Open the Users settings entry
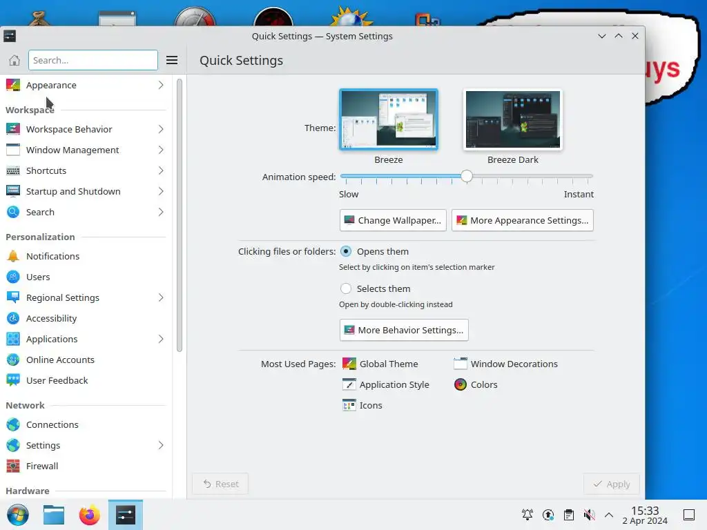Screen dimensions: 707x530 point(86,277)
